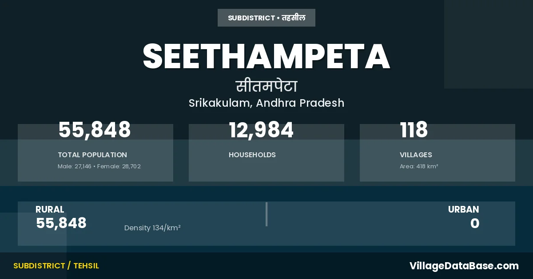Select the TOTAL POPULATION label
This screenshot has width=533, height=279.
[92, 155]
